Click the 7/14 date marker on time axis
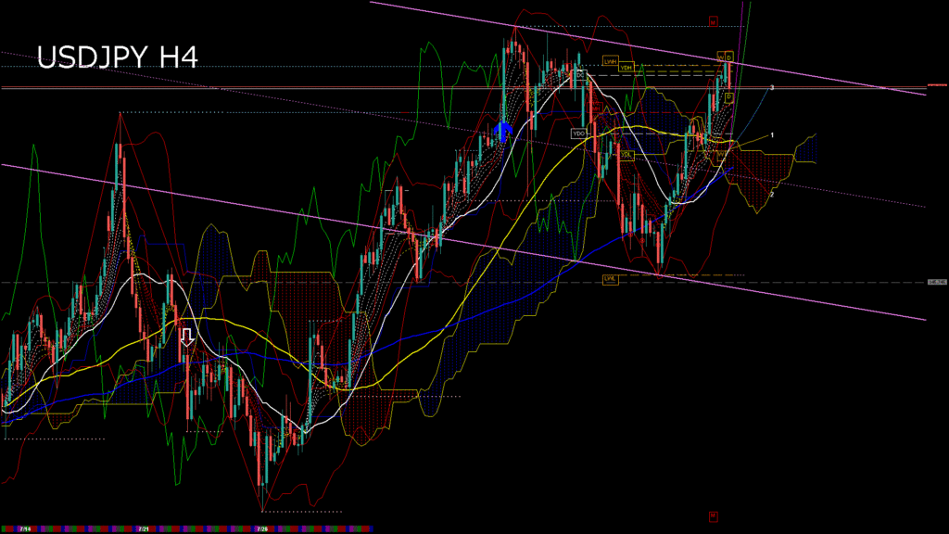The image size is (949, 534). [x=25, y=529]
